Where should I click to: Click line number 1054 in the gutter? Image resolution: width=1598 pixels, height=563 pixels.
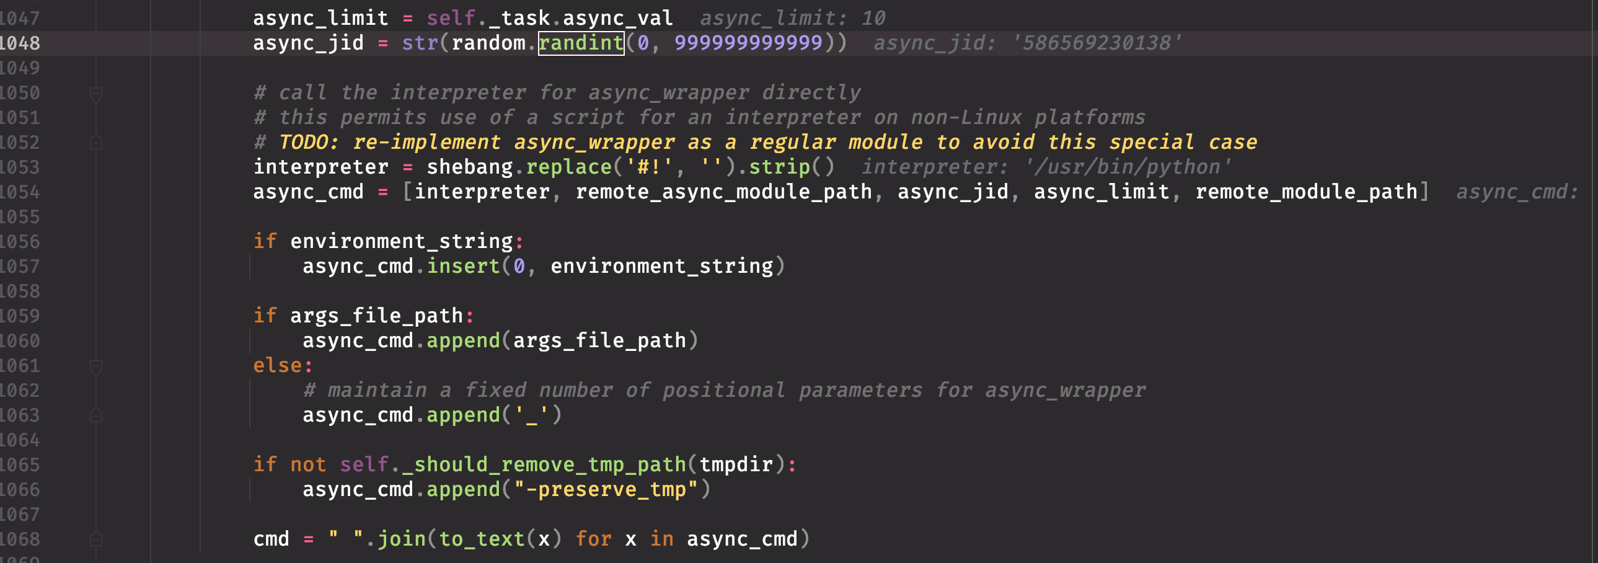click(x=20, y=192)
